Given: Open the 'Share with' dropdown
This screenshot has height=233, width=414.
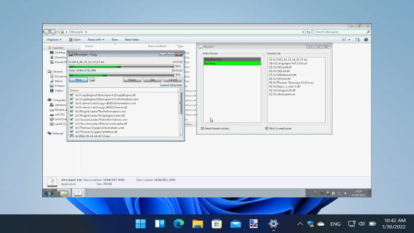Looking at the screenshot, I should click(96, 39).
